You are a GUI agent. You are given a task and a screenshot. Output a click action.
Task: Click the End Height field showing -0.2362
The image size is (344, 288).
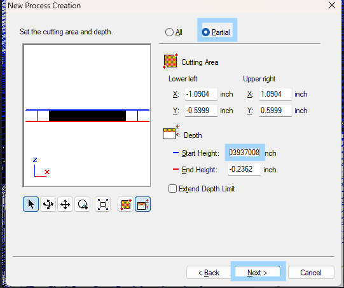244,169
